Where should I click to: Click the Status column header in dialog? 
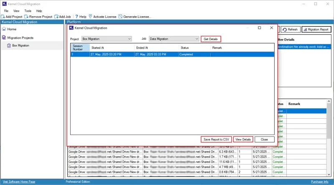[x=195, y=47]
